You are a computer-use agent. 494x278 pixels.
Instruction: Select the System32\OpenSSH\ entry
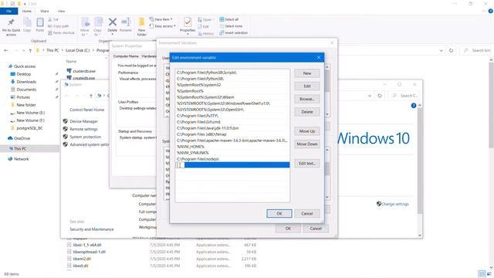pyautogui.click(x=232, y=110)
